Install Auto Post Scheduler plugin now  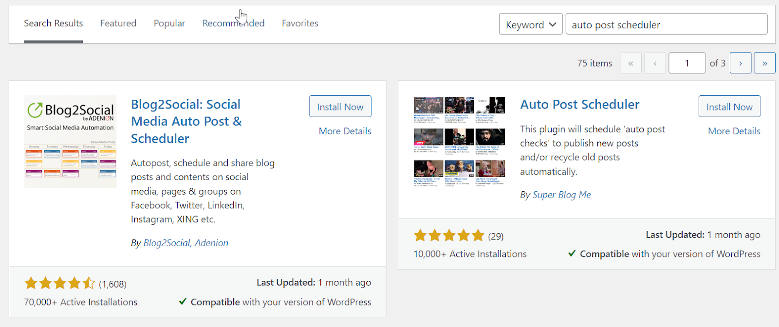pyautogui.click(x=729, y=107)
